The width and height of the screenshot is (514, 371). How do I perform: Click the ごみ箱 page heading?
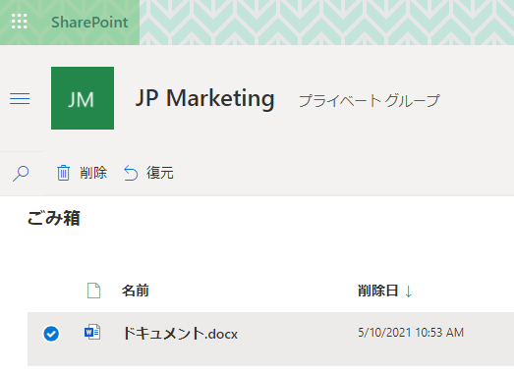pos(54,218)
